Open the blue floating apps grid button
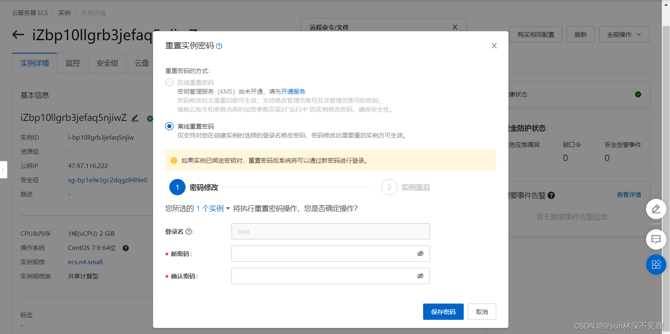 click(656, 265)
